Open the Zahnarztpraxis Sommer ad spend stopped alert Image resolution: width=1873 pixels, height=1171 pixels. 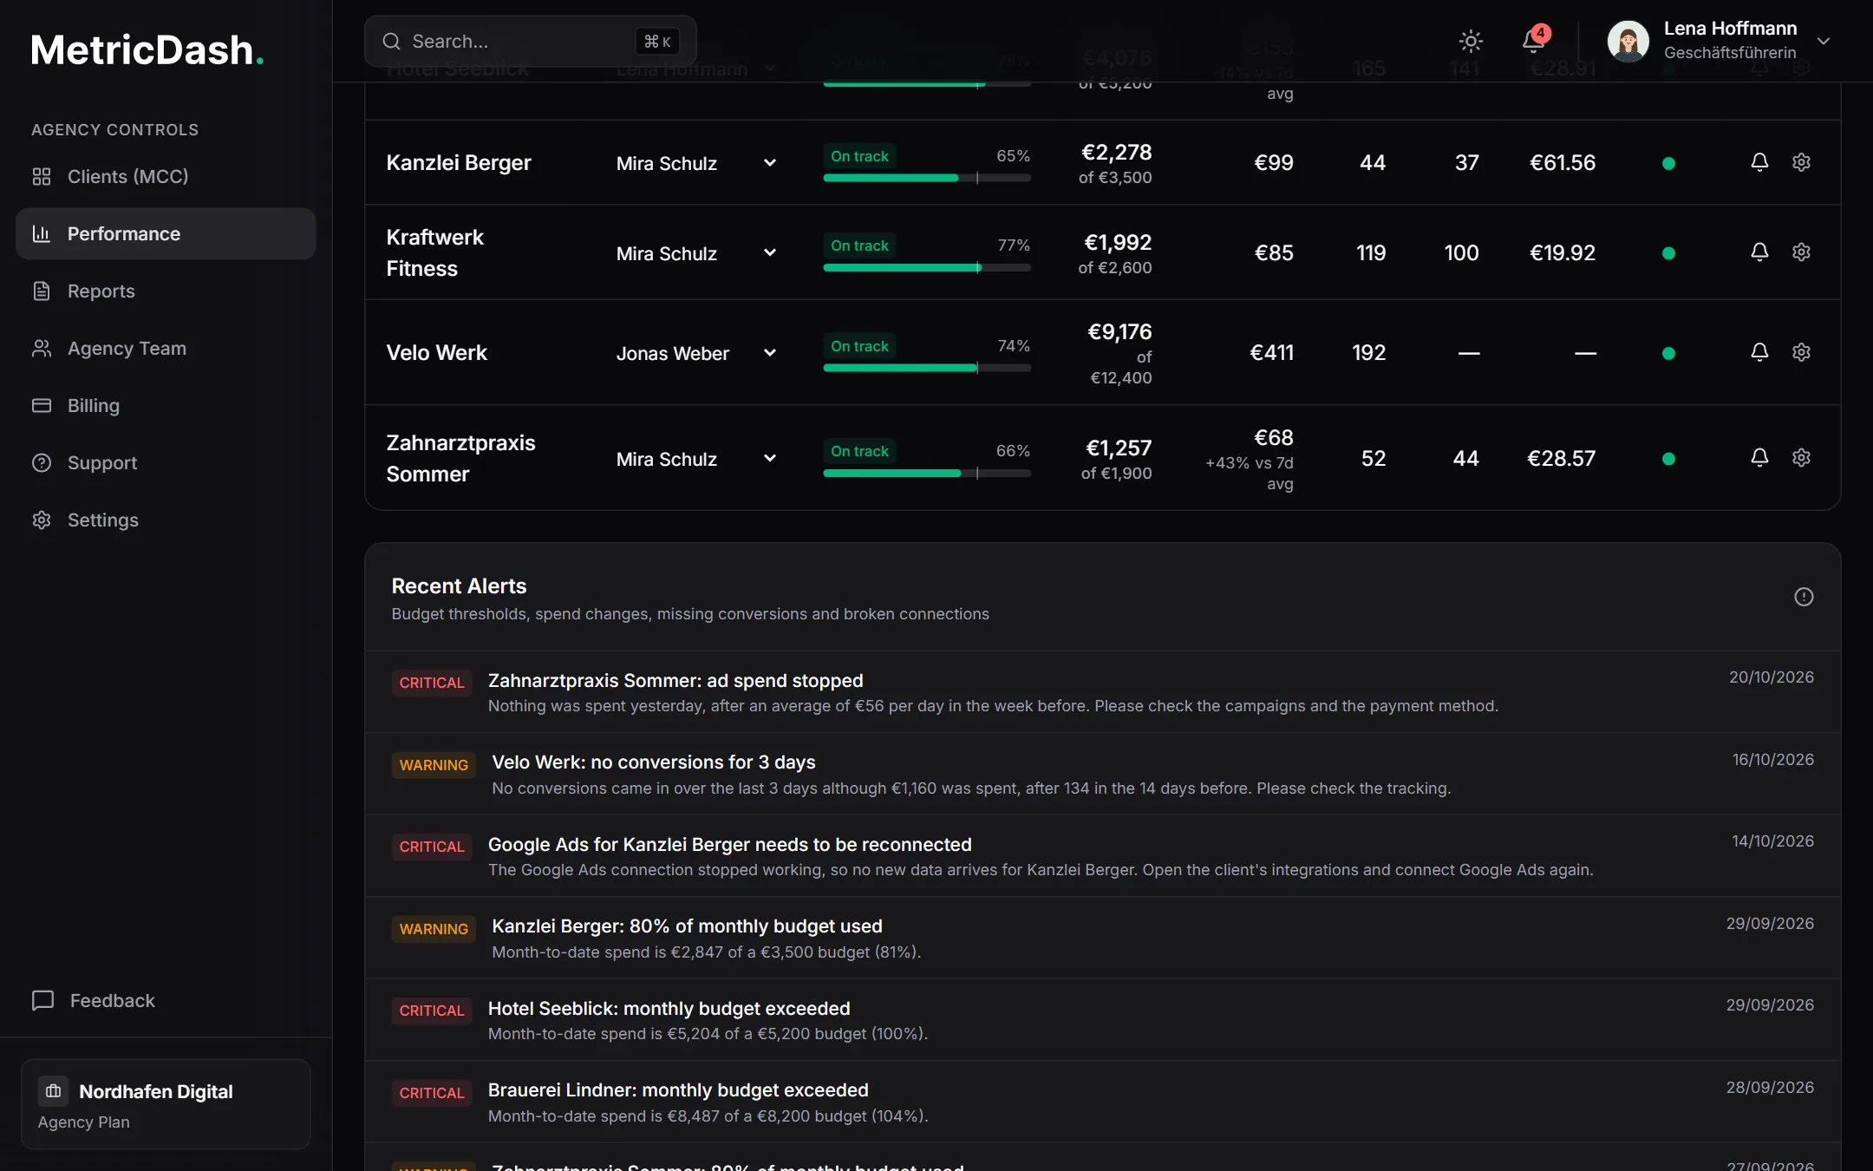(x=1102, y=692)
